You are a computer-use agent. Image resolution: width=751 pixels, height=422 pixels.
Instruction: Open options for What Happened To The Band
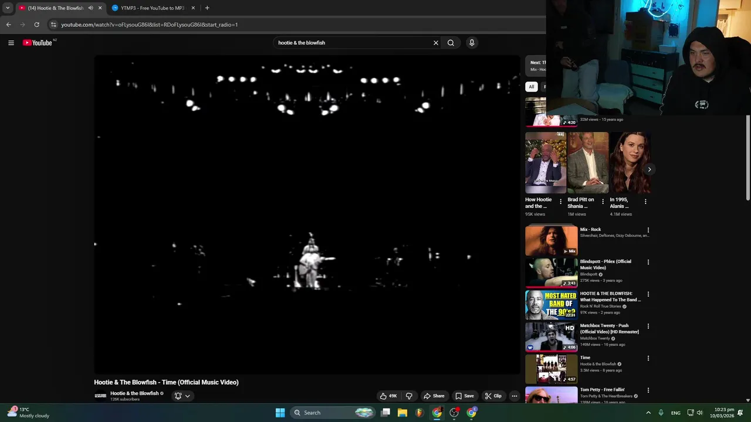point(648,294)
